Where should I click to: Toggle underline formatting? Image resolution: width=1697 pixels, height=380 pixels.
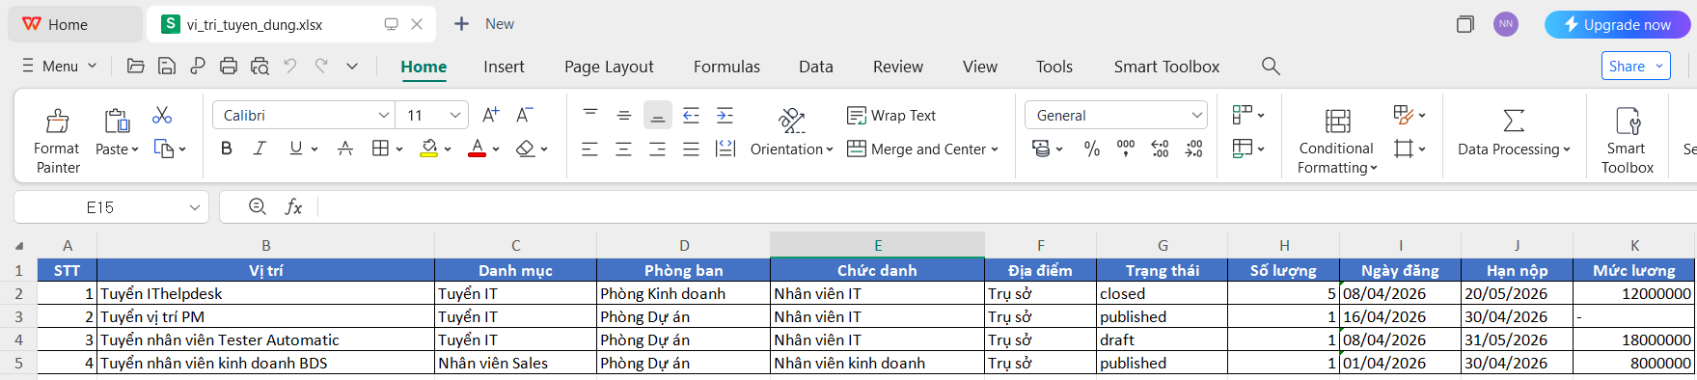point(295,149)
